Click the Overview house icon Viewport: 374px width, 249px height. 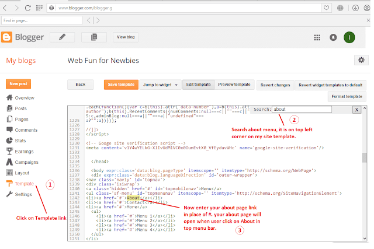click(x=9, y=97)
